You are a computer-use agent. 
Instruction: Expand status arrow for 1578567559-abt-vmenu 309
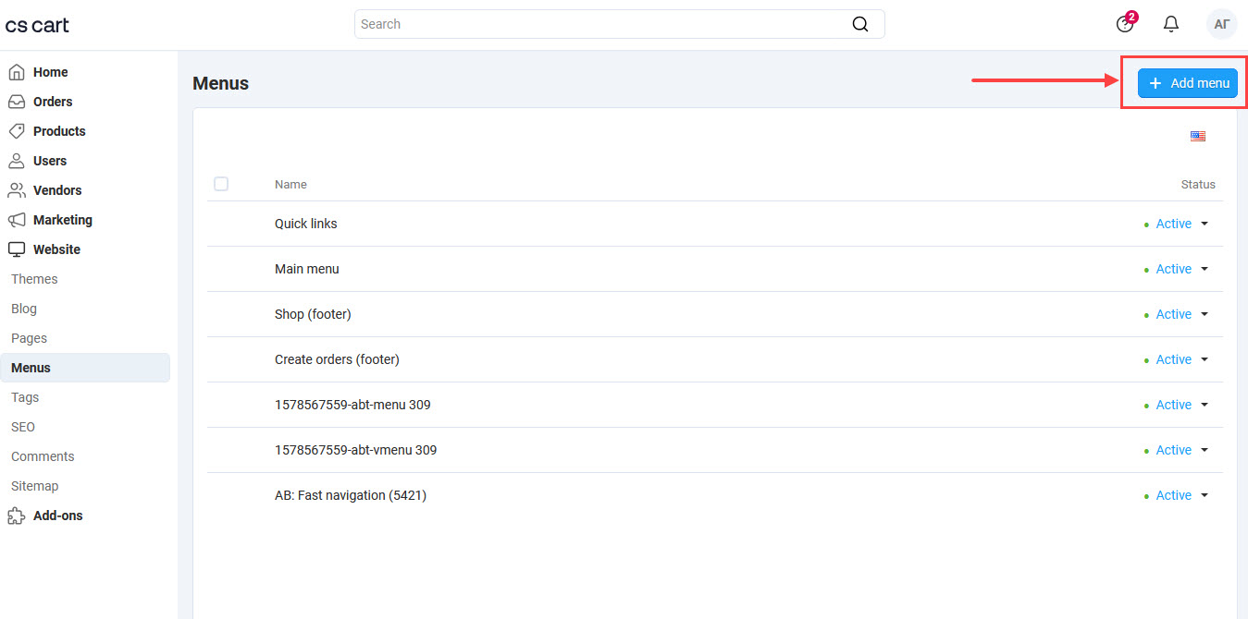(1205, 450)
